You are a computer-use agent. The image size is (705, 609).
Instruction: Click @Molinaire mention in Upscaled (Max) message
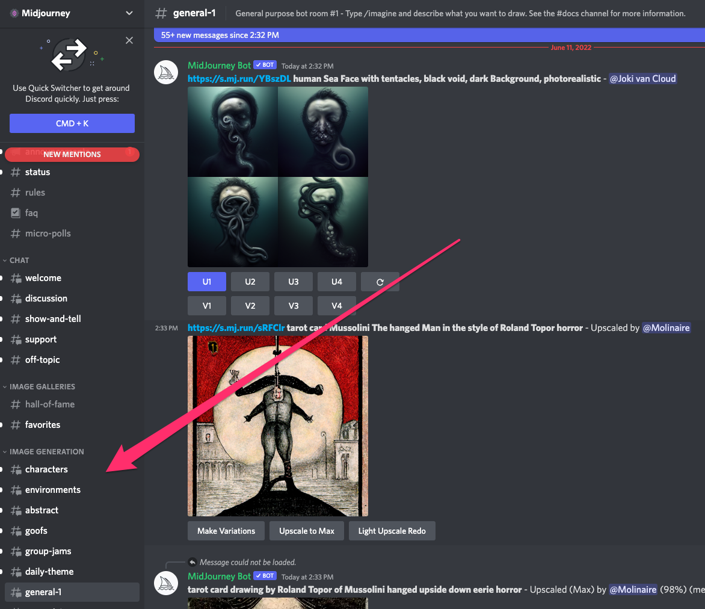pyautogui.click(x=633, y=590)
